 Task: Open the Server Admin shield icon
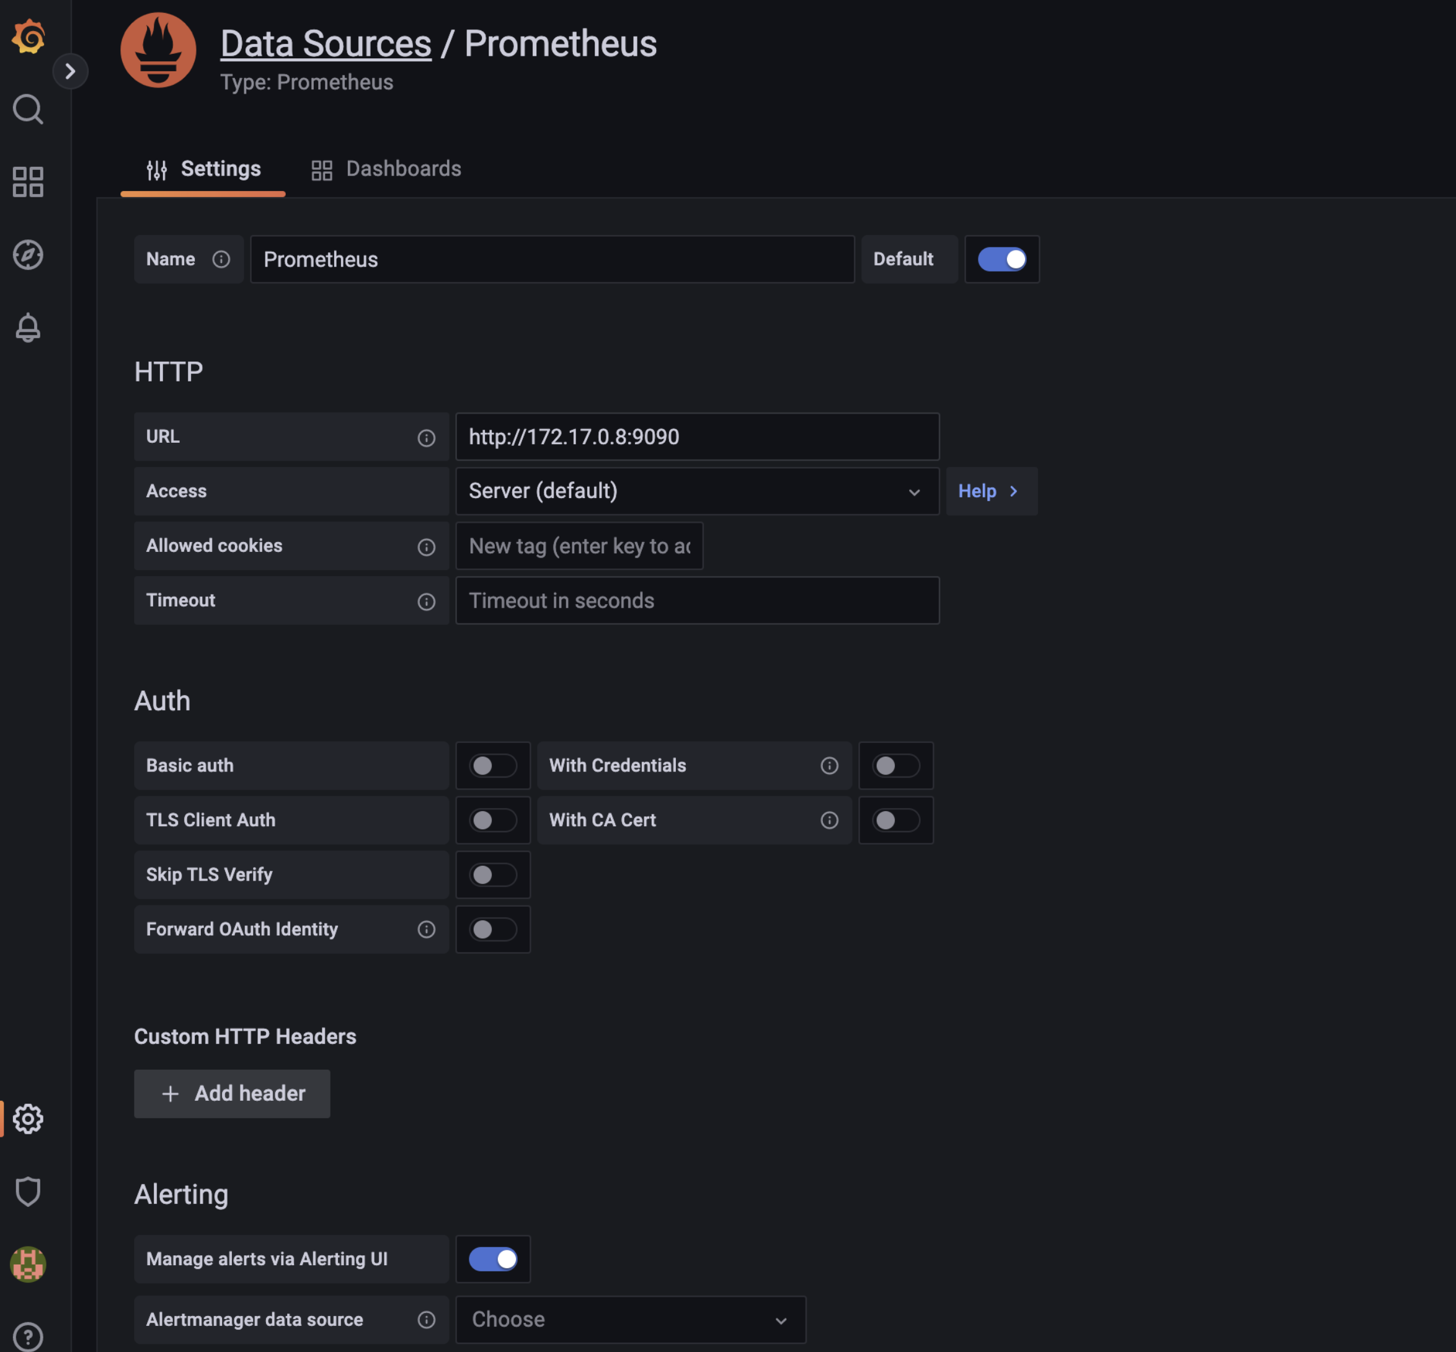coord(28,1192)
